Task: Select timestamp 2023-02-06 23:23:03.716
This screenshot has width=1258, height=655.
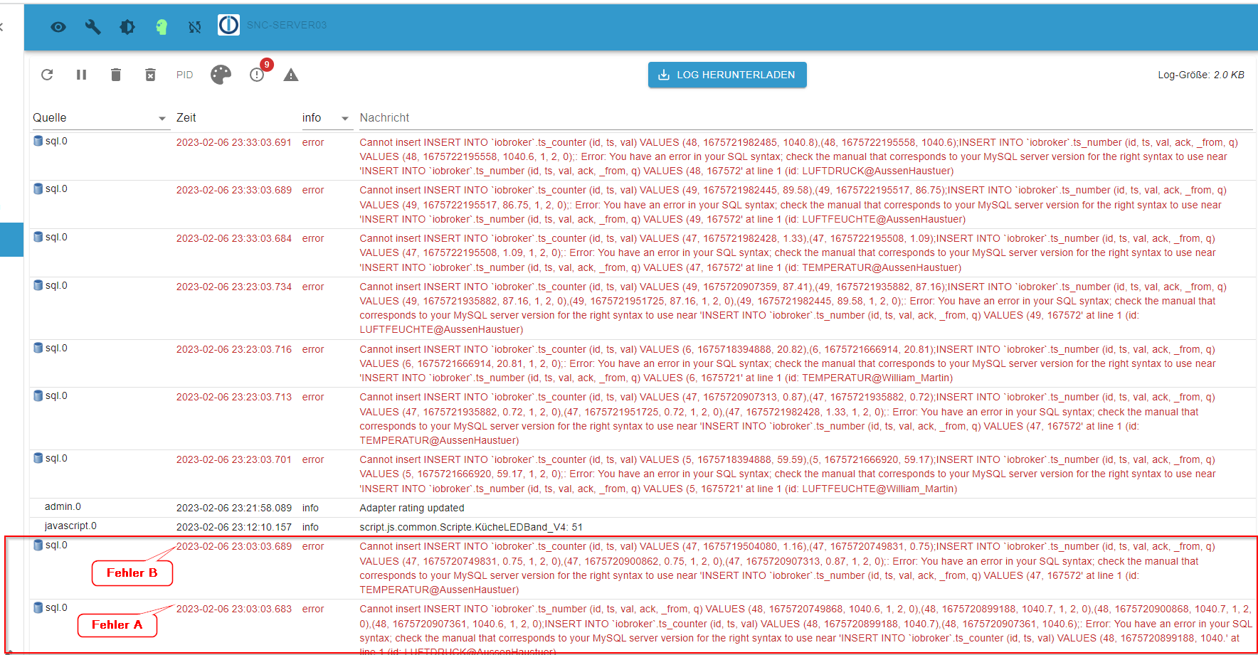Action: pyautogui.click(x=234, y=349)
